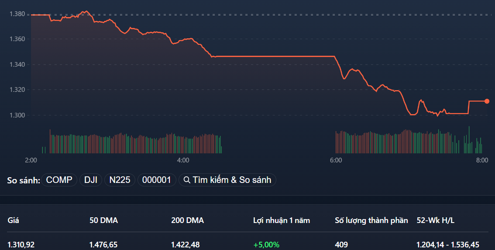The width and height of the screenshot is (495, 250).
Task: Select the Giá value 1.310,92
Action: [21, 245]
